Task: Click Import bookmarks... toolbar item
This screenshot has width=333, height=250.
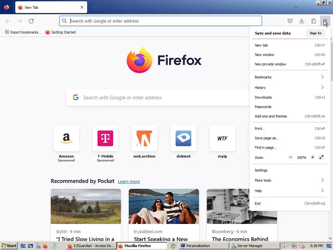Action: (23, 32)
